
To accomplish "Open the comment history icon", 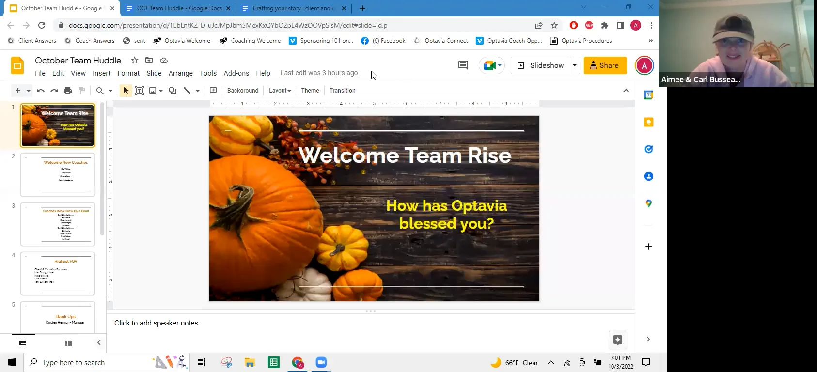I will [x=463, y=65].
